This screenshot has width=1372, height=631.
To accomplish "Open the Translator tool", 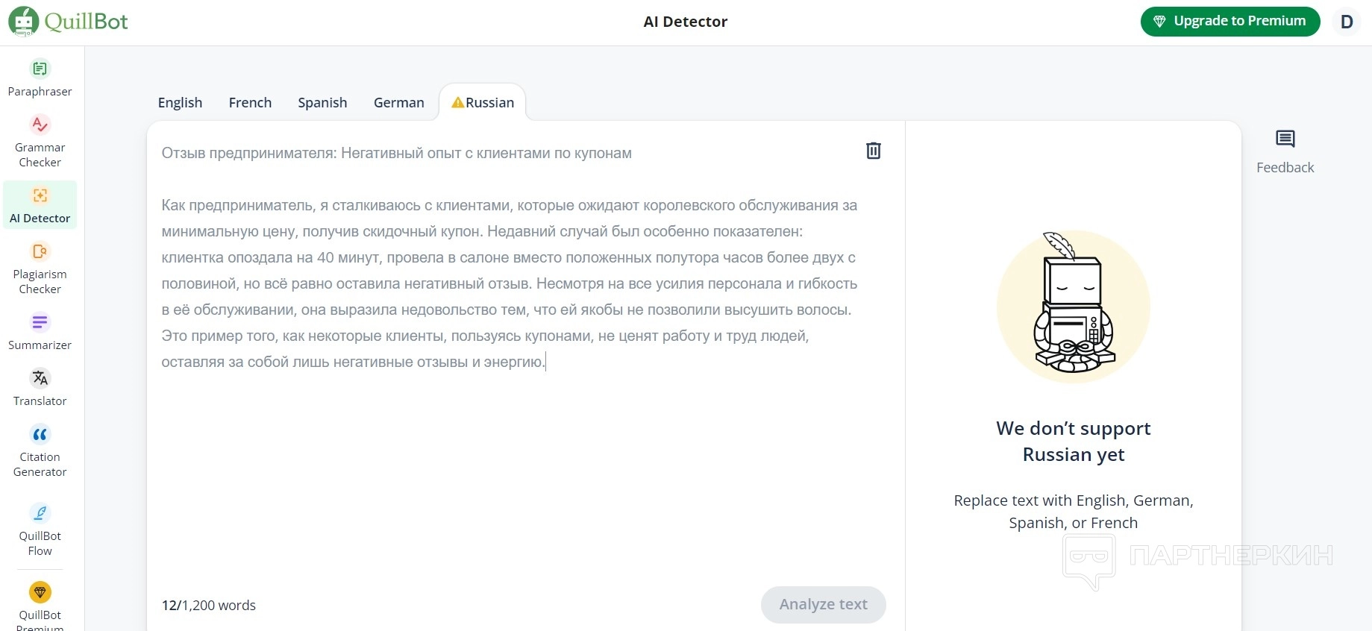I will (x=40, y=379).
